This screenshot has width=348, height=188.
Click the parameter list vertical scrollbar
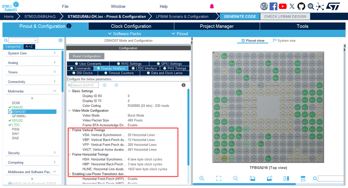click(x=188, y=127)
